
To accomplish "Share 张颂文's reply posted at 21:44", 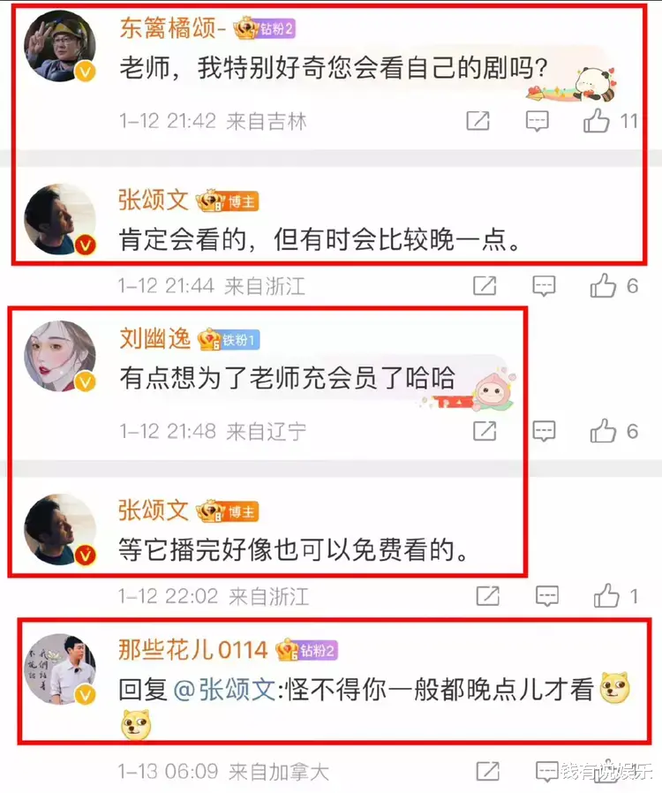I will (x=485, y=286).
